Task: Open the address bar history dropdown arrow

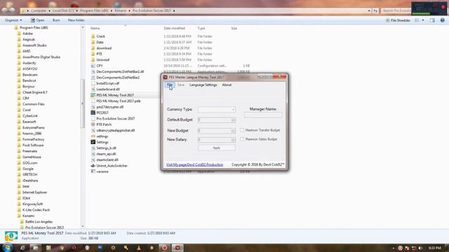Action: [369, 10]
